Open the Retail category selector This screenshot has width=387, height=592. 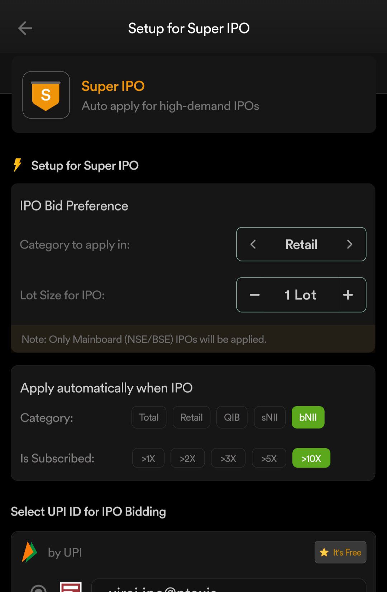click(x=301, y=245)
